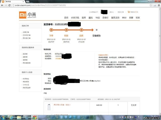This screenshot has height=120, width=161.
Task: Open 退款单 in the sidebar
Action: [25, 57]
